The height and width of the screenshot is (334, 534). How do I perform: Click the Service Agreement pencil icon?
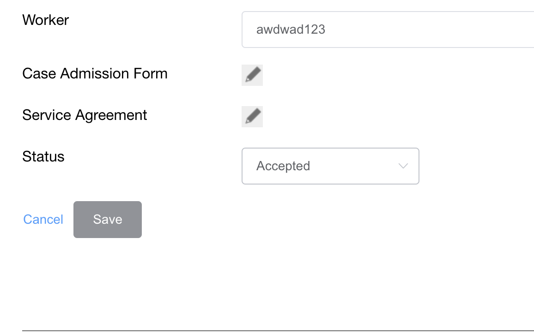[x=252, y=117]
